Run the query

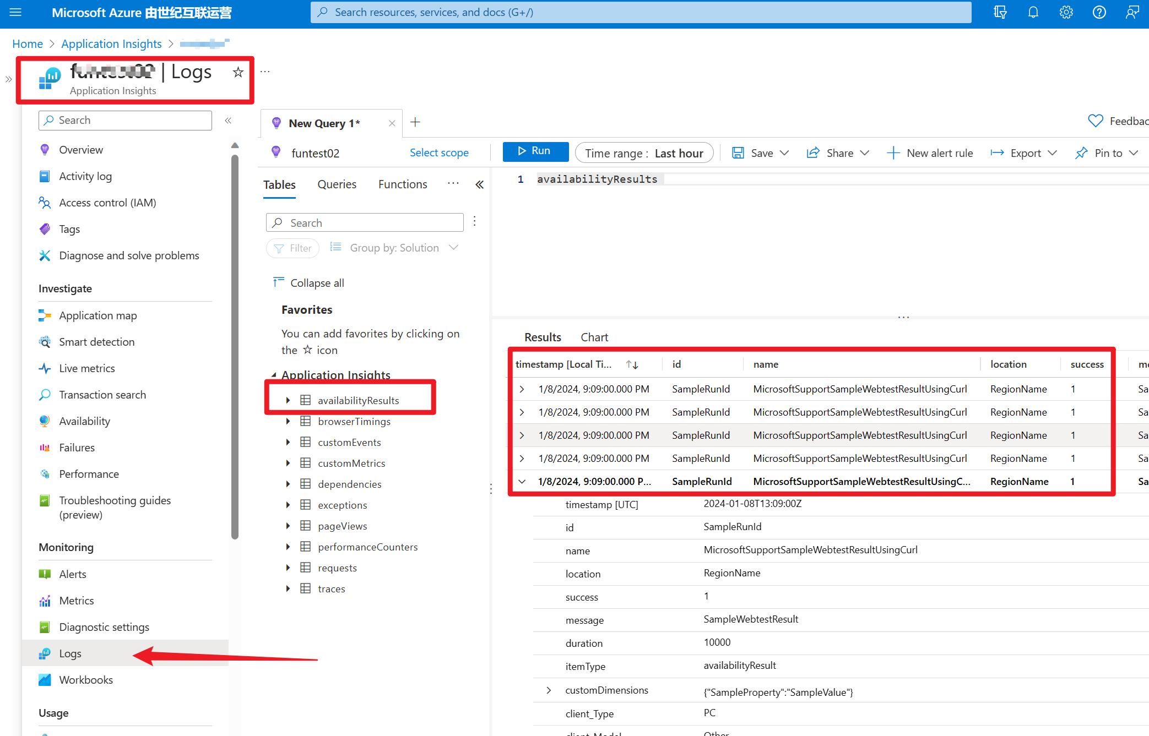535,151
